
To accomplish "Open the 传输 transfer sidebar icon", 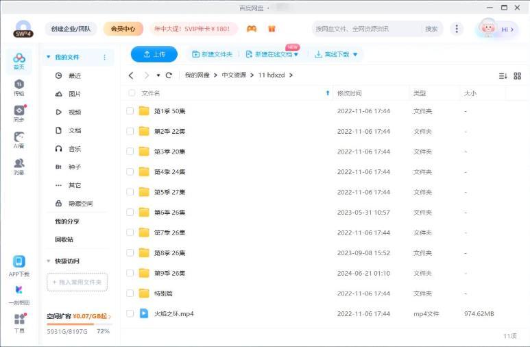I will (x=19, y=88).
